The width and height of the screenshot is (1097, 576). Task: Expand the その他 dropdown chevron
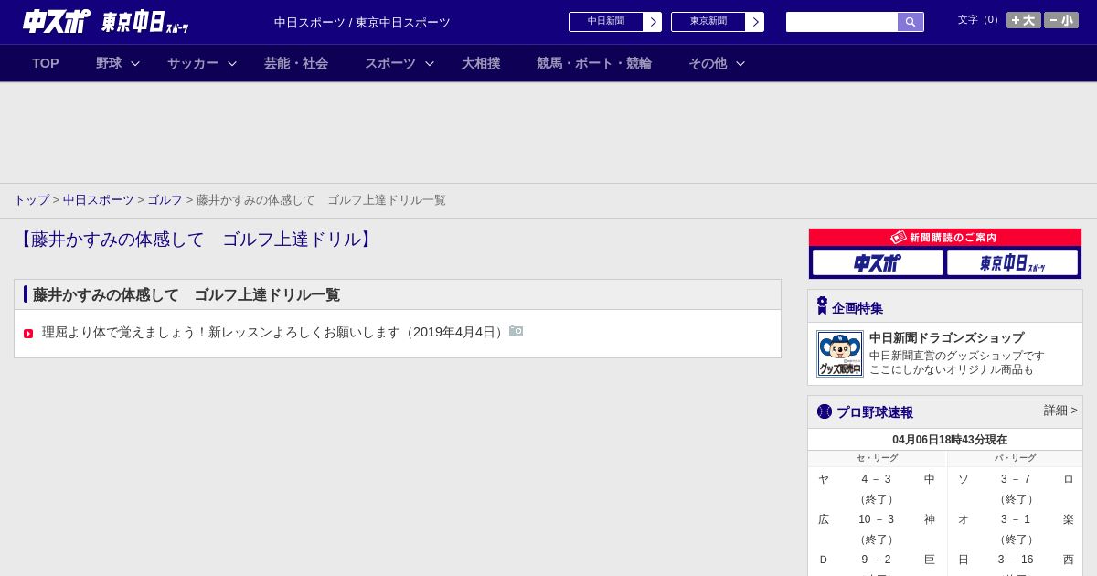[740, 63]
